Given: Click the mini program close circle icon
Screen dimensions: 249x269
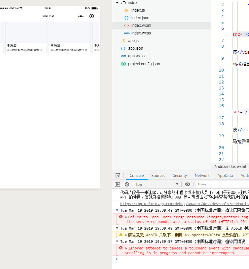Looking at the screenshot, I should click(x=92, y=16).
